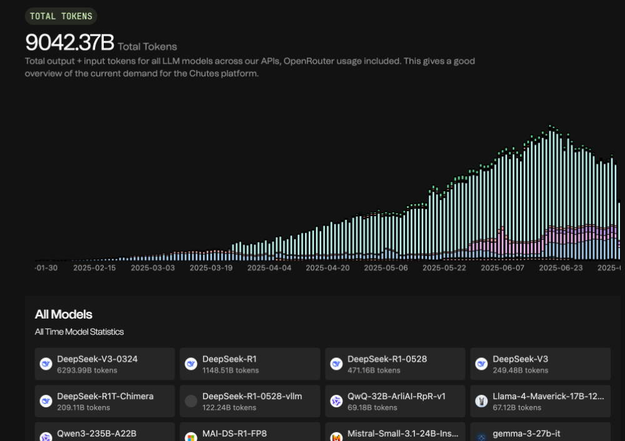Click the gray DeepSeek-R1-0528-vllm placeholder icon

191,401
